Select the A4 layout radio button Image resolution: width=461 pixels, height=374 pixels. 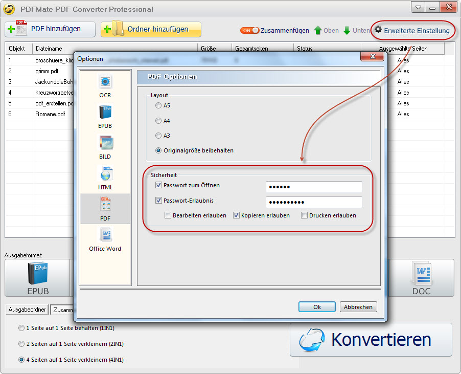point(158,121)
